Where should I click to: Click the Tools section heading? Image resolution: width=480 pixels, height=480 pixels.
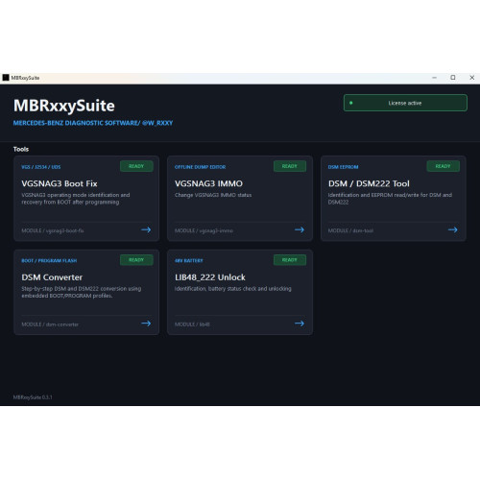(x=21, y=149)
